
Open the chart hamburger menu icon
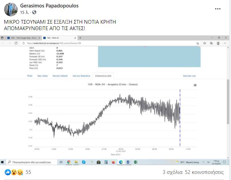(195, 85)
